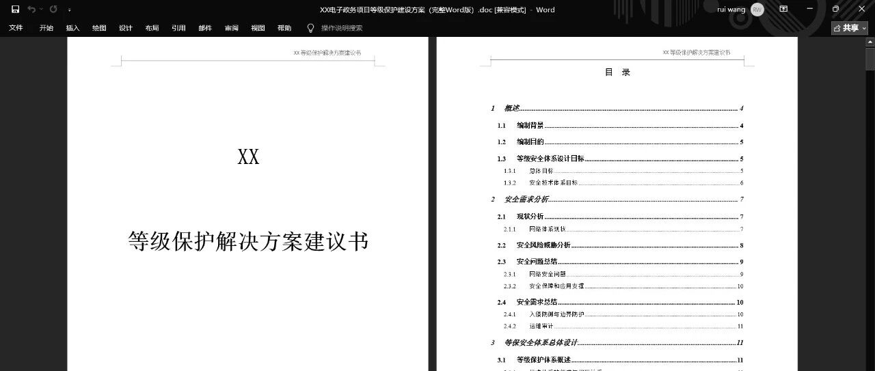This screenshot has width=875, height=371.
Task: Follow contents entry 1.3.1 总体目标
Action: pos(623,171)
